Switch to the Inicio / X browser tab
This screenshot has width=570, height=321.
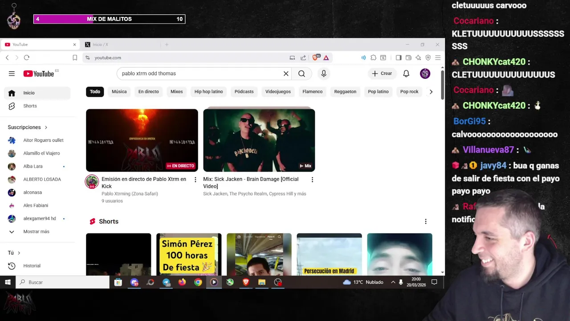(x=118, y=45)
